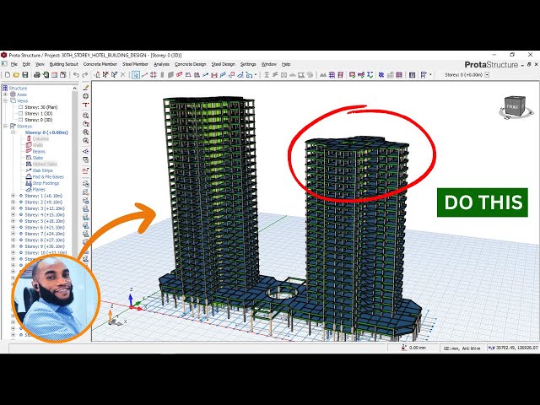Click the cursor coordinates readout in status bar
The image size is (540, 405).
pyautogui.click(x=513, y=348)
